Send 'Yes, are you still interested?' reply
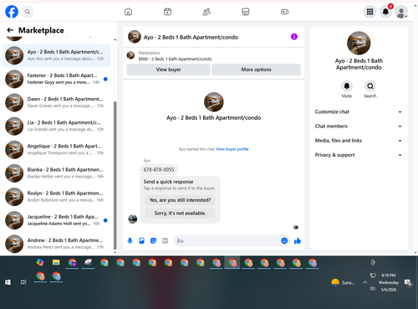The width and height of the screenshot is (418, 309). coord(180,200)
